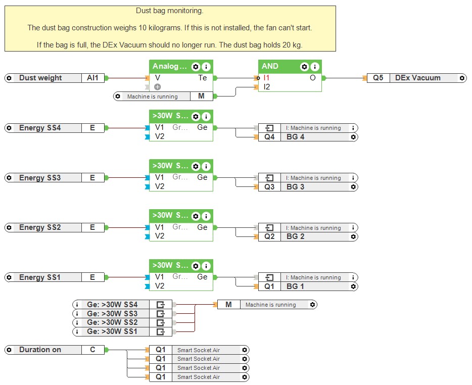Toggle the inverted I1 input on AND block
This screenshot has width=472, height=385.
click(258, 78)
